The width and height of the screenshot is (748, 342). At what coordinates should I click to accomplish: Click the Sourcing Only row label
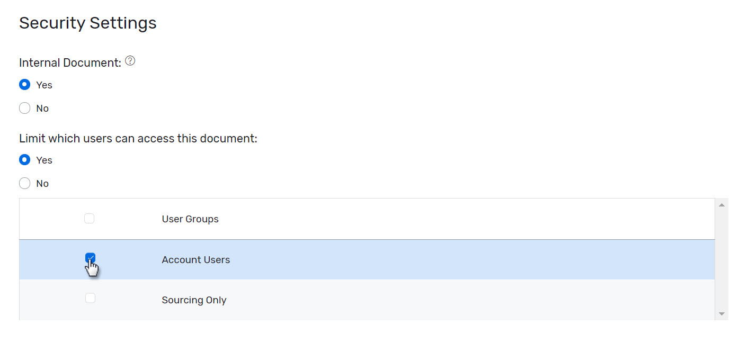(194, 300)
